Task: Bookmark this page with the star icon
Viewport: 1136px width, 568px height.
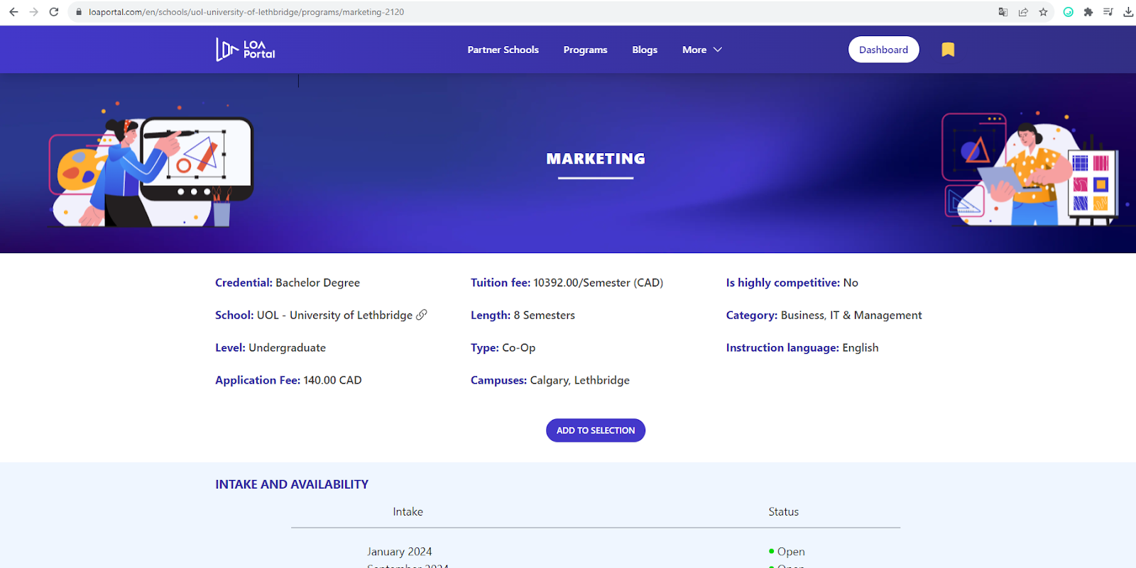Action: pos(1043,12)
